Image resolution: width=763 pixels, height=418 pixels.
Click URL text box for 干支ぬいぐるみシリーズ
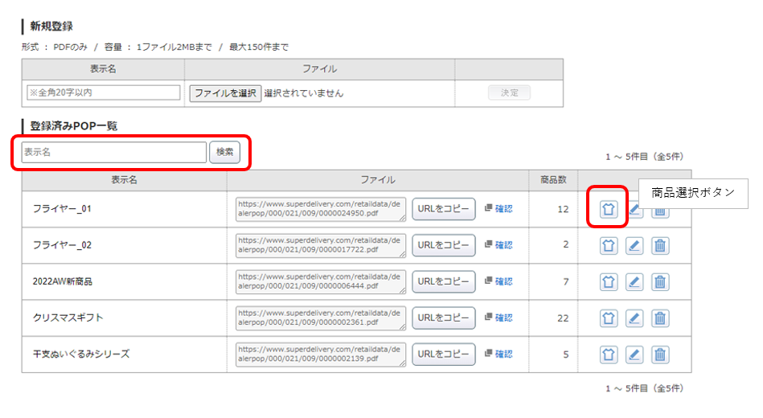click(x=321, y=354)
